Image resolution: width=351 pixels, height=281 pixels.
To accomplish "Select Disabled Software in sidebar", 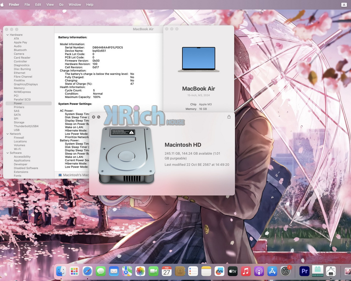I will [26, 168].
